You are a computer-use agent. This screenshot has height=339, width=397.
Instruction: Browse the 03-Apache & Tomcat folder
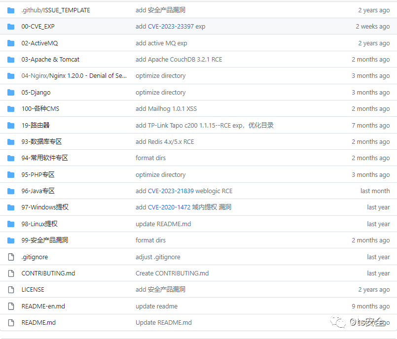pyautogui.click(x=50, y=60)
